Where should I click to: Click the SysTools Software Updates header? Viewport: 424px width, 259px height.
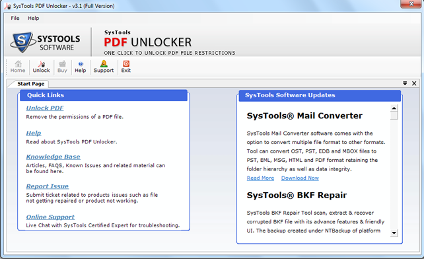[320, 95]
